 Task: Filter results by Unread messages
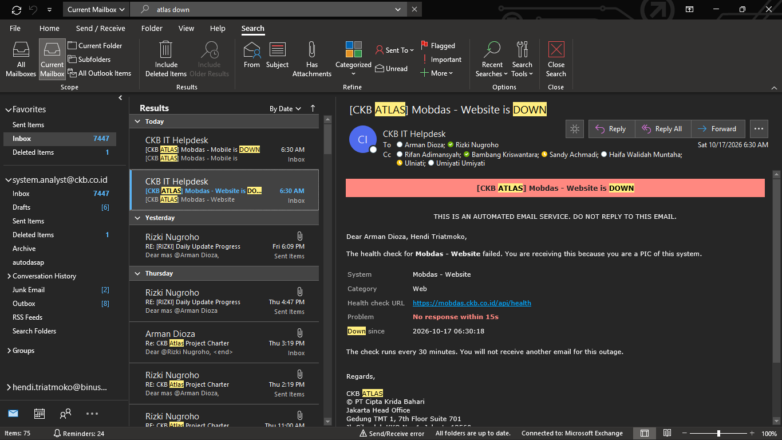(x=392, y=69)
